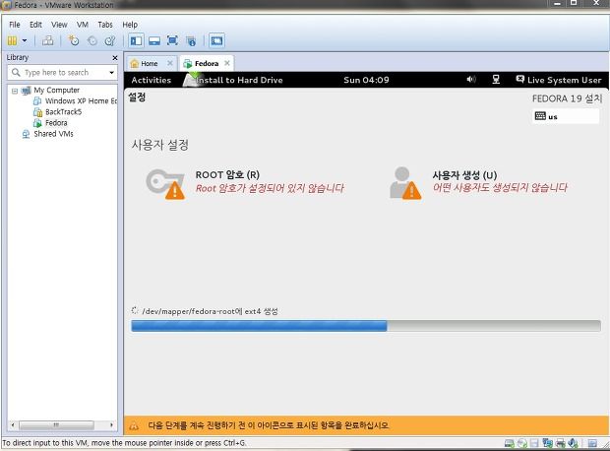Select Shared VMs in library
This screenshot has width=610, height=451.
[x=53, y=134]
